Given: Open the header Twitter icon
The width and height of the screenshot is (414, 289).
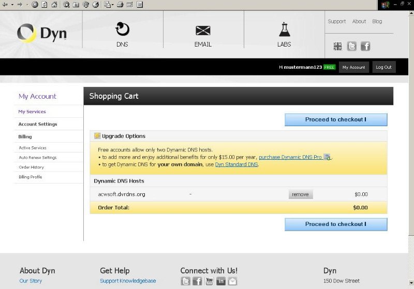Looking at the screenshot, I should [351, 47].
